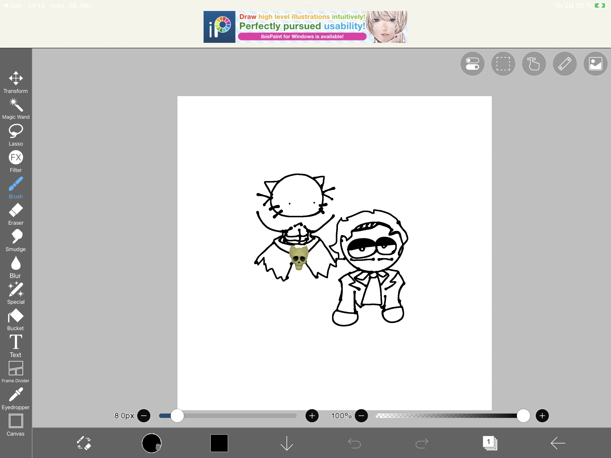Open the view settings toggle button
The image size is (611, 458).
coord(472,64)
